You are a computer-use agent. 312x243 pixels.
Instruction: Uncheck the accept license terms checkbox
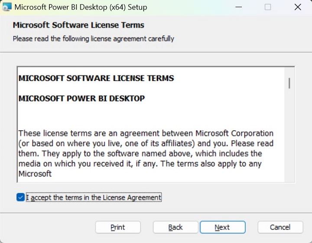[x=20, y=198]
